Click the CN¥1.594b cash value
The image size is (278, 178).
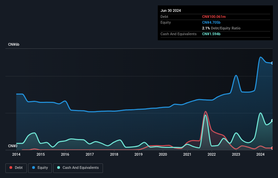pos(211,34)
